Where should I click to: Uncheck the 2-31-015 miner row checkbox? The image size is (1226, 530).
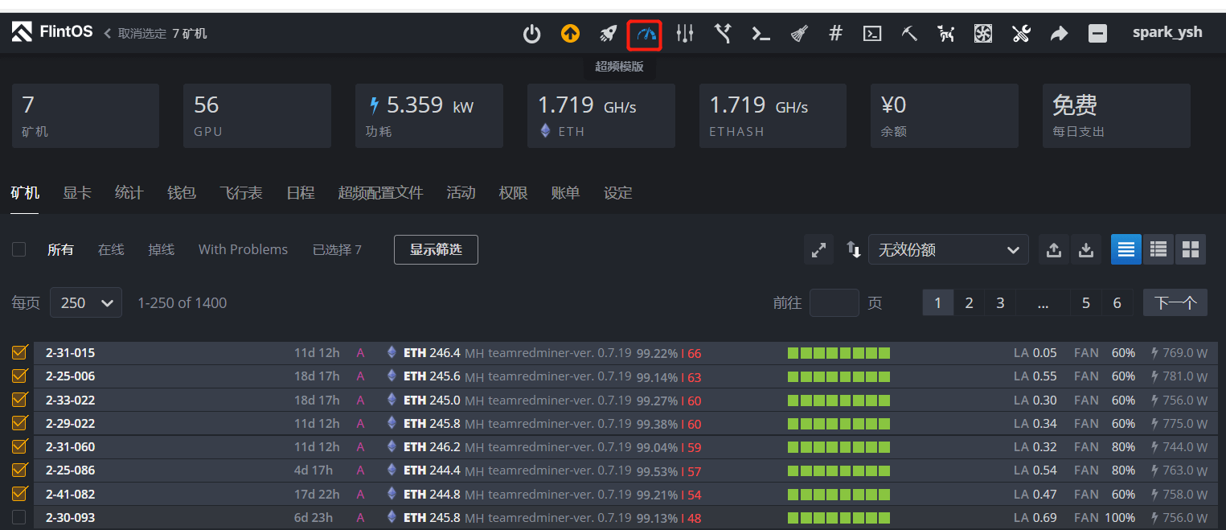pos(19,352)
